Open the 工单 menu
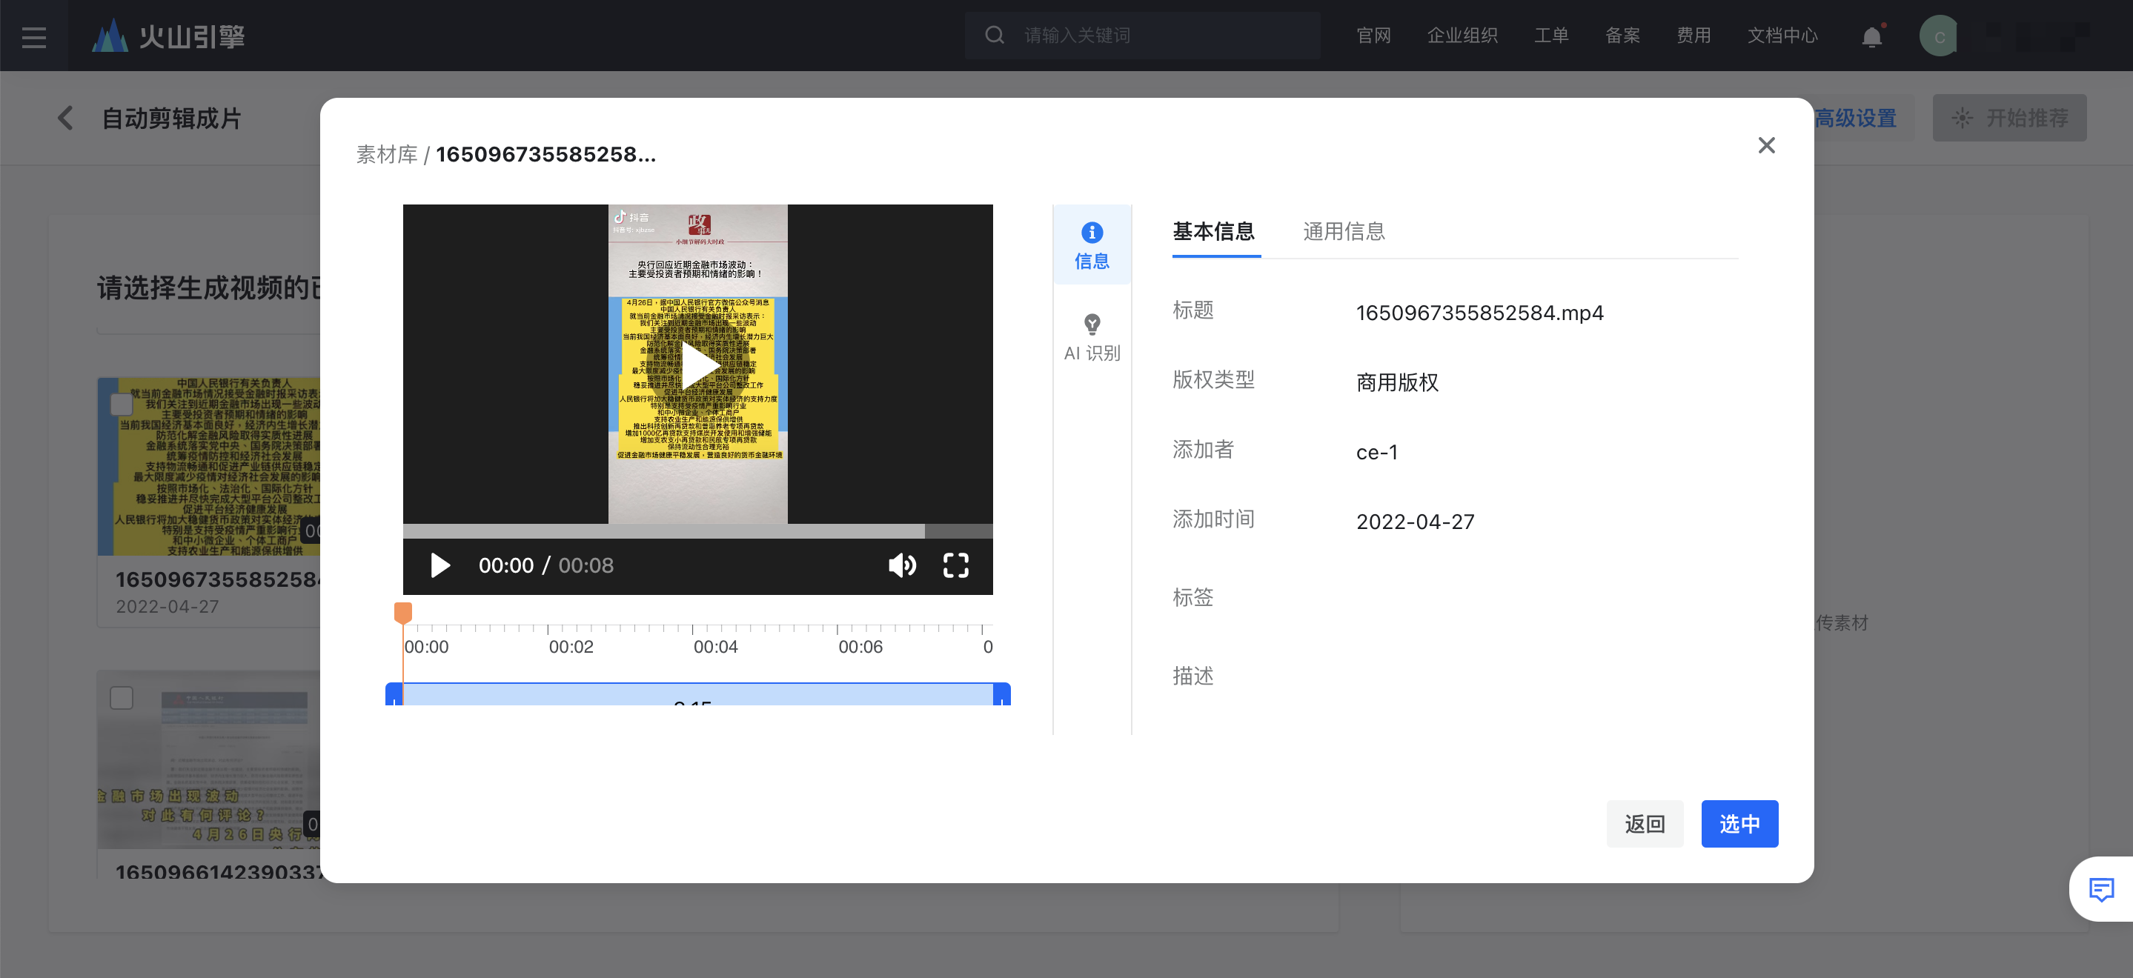2133x978 pixels. pos(1551,36)
